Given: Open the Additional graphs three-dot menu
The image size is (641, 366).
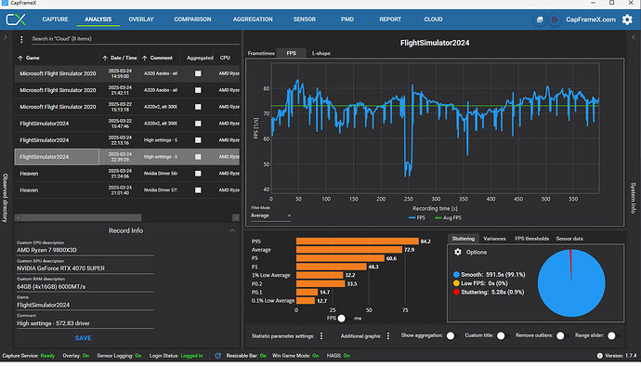Looking at the screenshot, I should (x=388, y=336).
